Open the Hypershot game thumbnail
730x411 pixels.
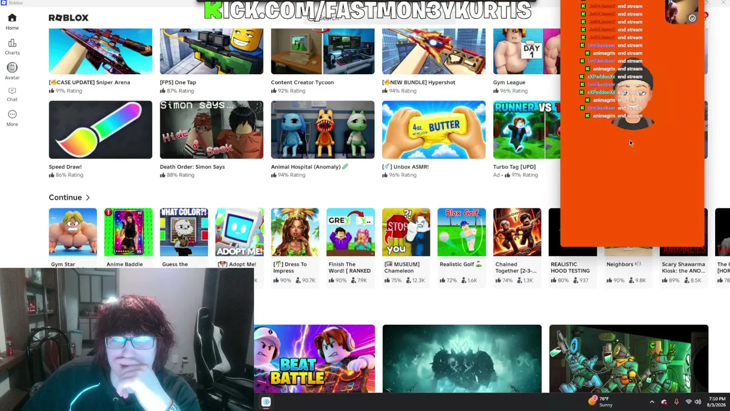pyautogui.click(x=433, y=51)
